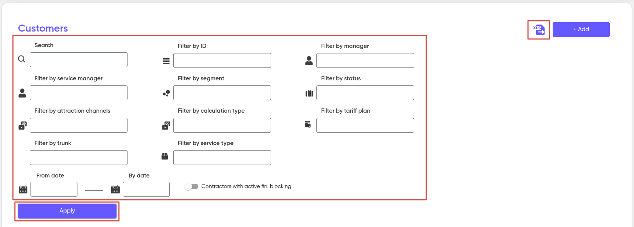The image size is (634, 227).
Task: Click the icon beside Filter by tariff plan
Action: (x=308, y=124)
